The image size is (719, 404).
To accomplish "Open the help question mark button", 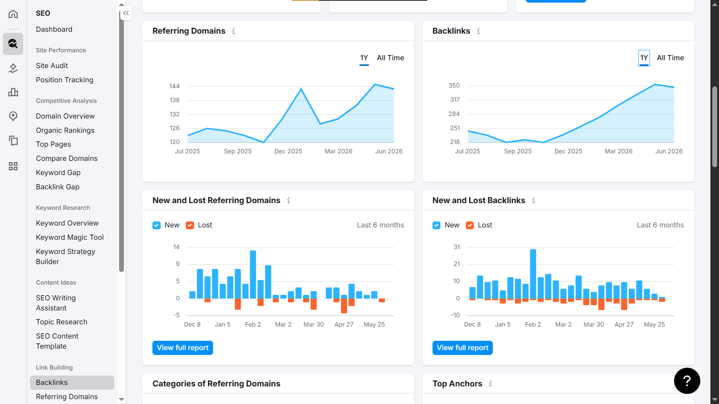I will click(687, 381).
